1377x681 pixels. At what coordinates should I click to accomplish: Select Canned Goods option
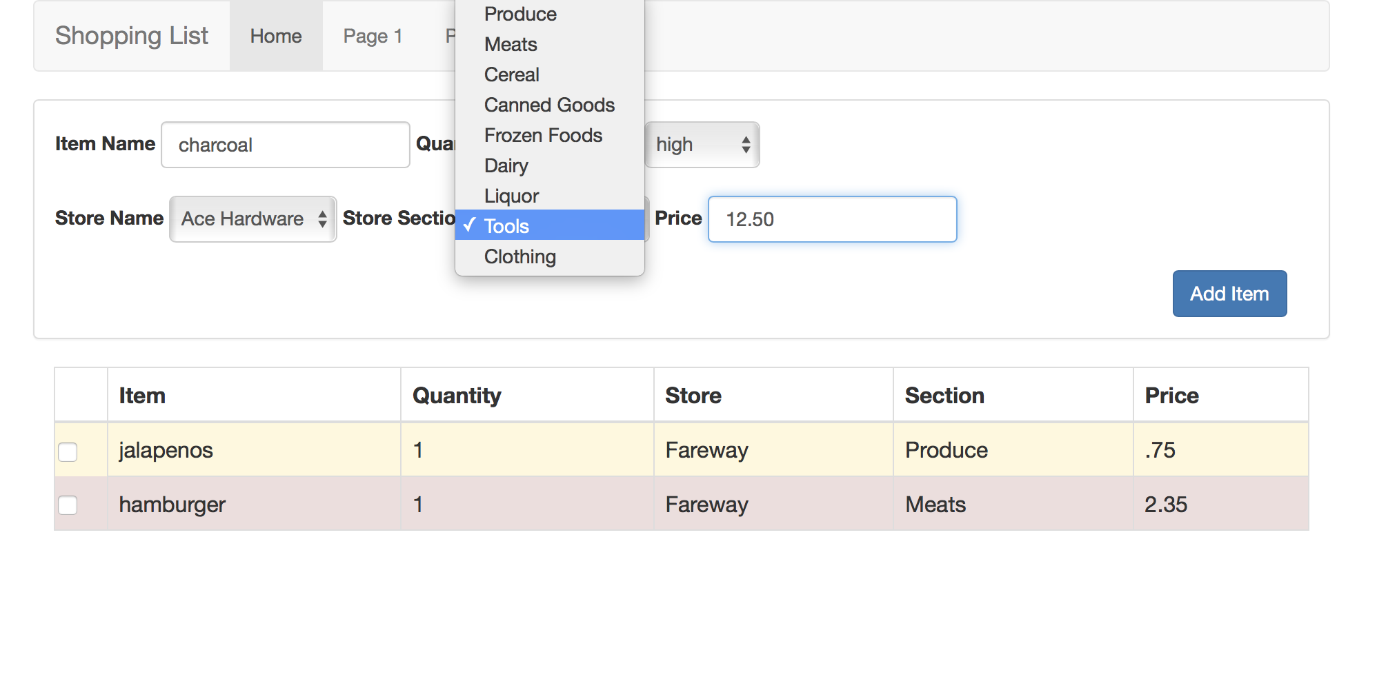click(549, 105)
